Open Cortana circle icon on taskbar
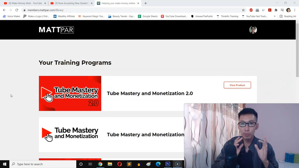 [x=81, y=164]
